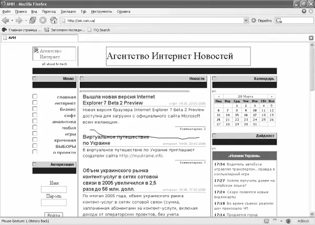Open dropdown next to Back button
The width and height of the screenshot is (315, 225).
[13, 20]
